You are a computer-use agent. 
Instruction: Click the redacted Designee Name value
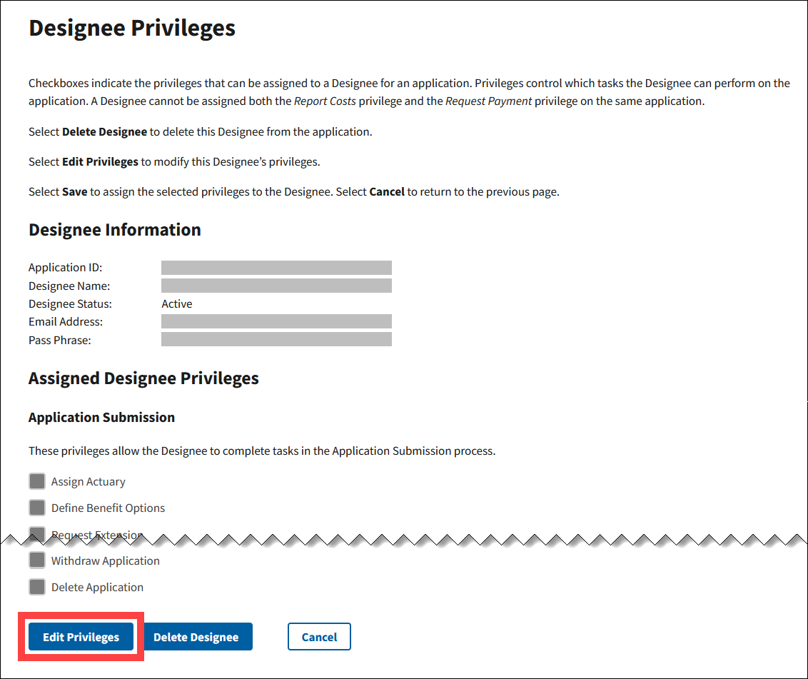coord(276,286)
